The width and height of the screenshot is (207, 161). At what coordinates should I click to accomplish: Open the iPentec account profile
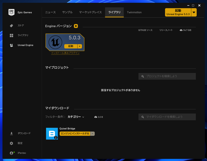pos(22,153)
